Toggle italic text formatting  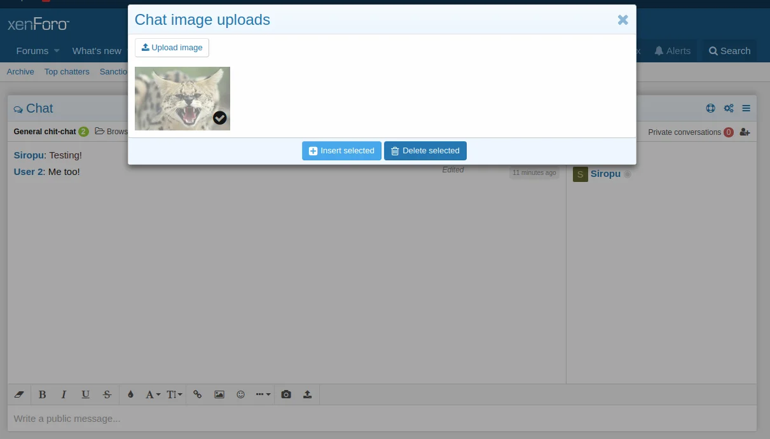click(x=64, y=394)
